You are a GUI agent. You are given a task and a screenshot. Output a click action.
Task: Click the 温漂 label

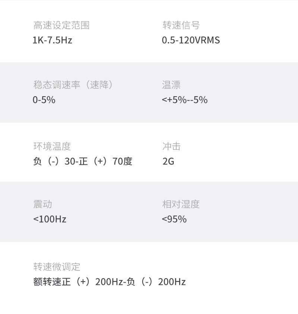(x=171, y=85)
